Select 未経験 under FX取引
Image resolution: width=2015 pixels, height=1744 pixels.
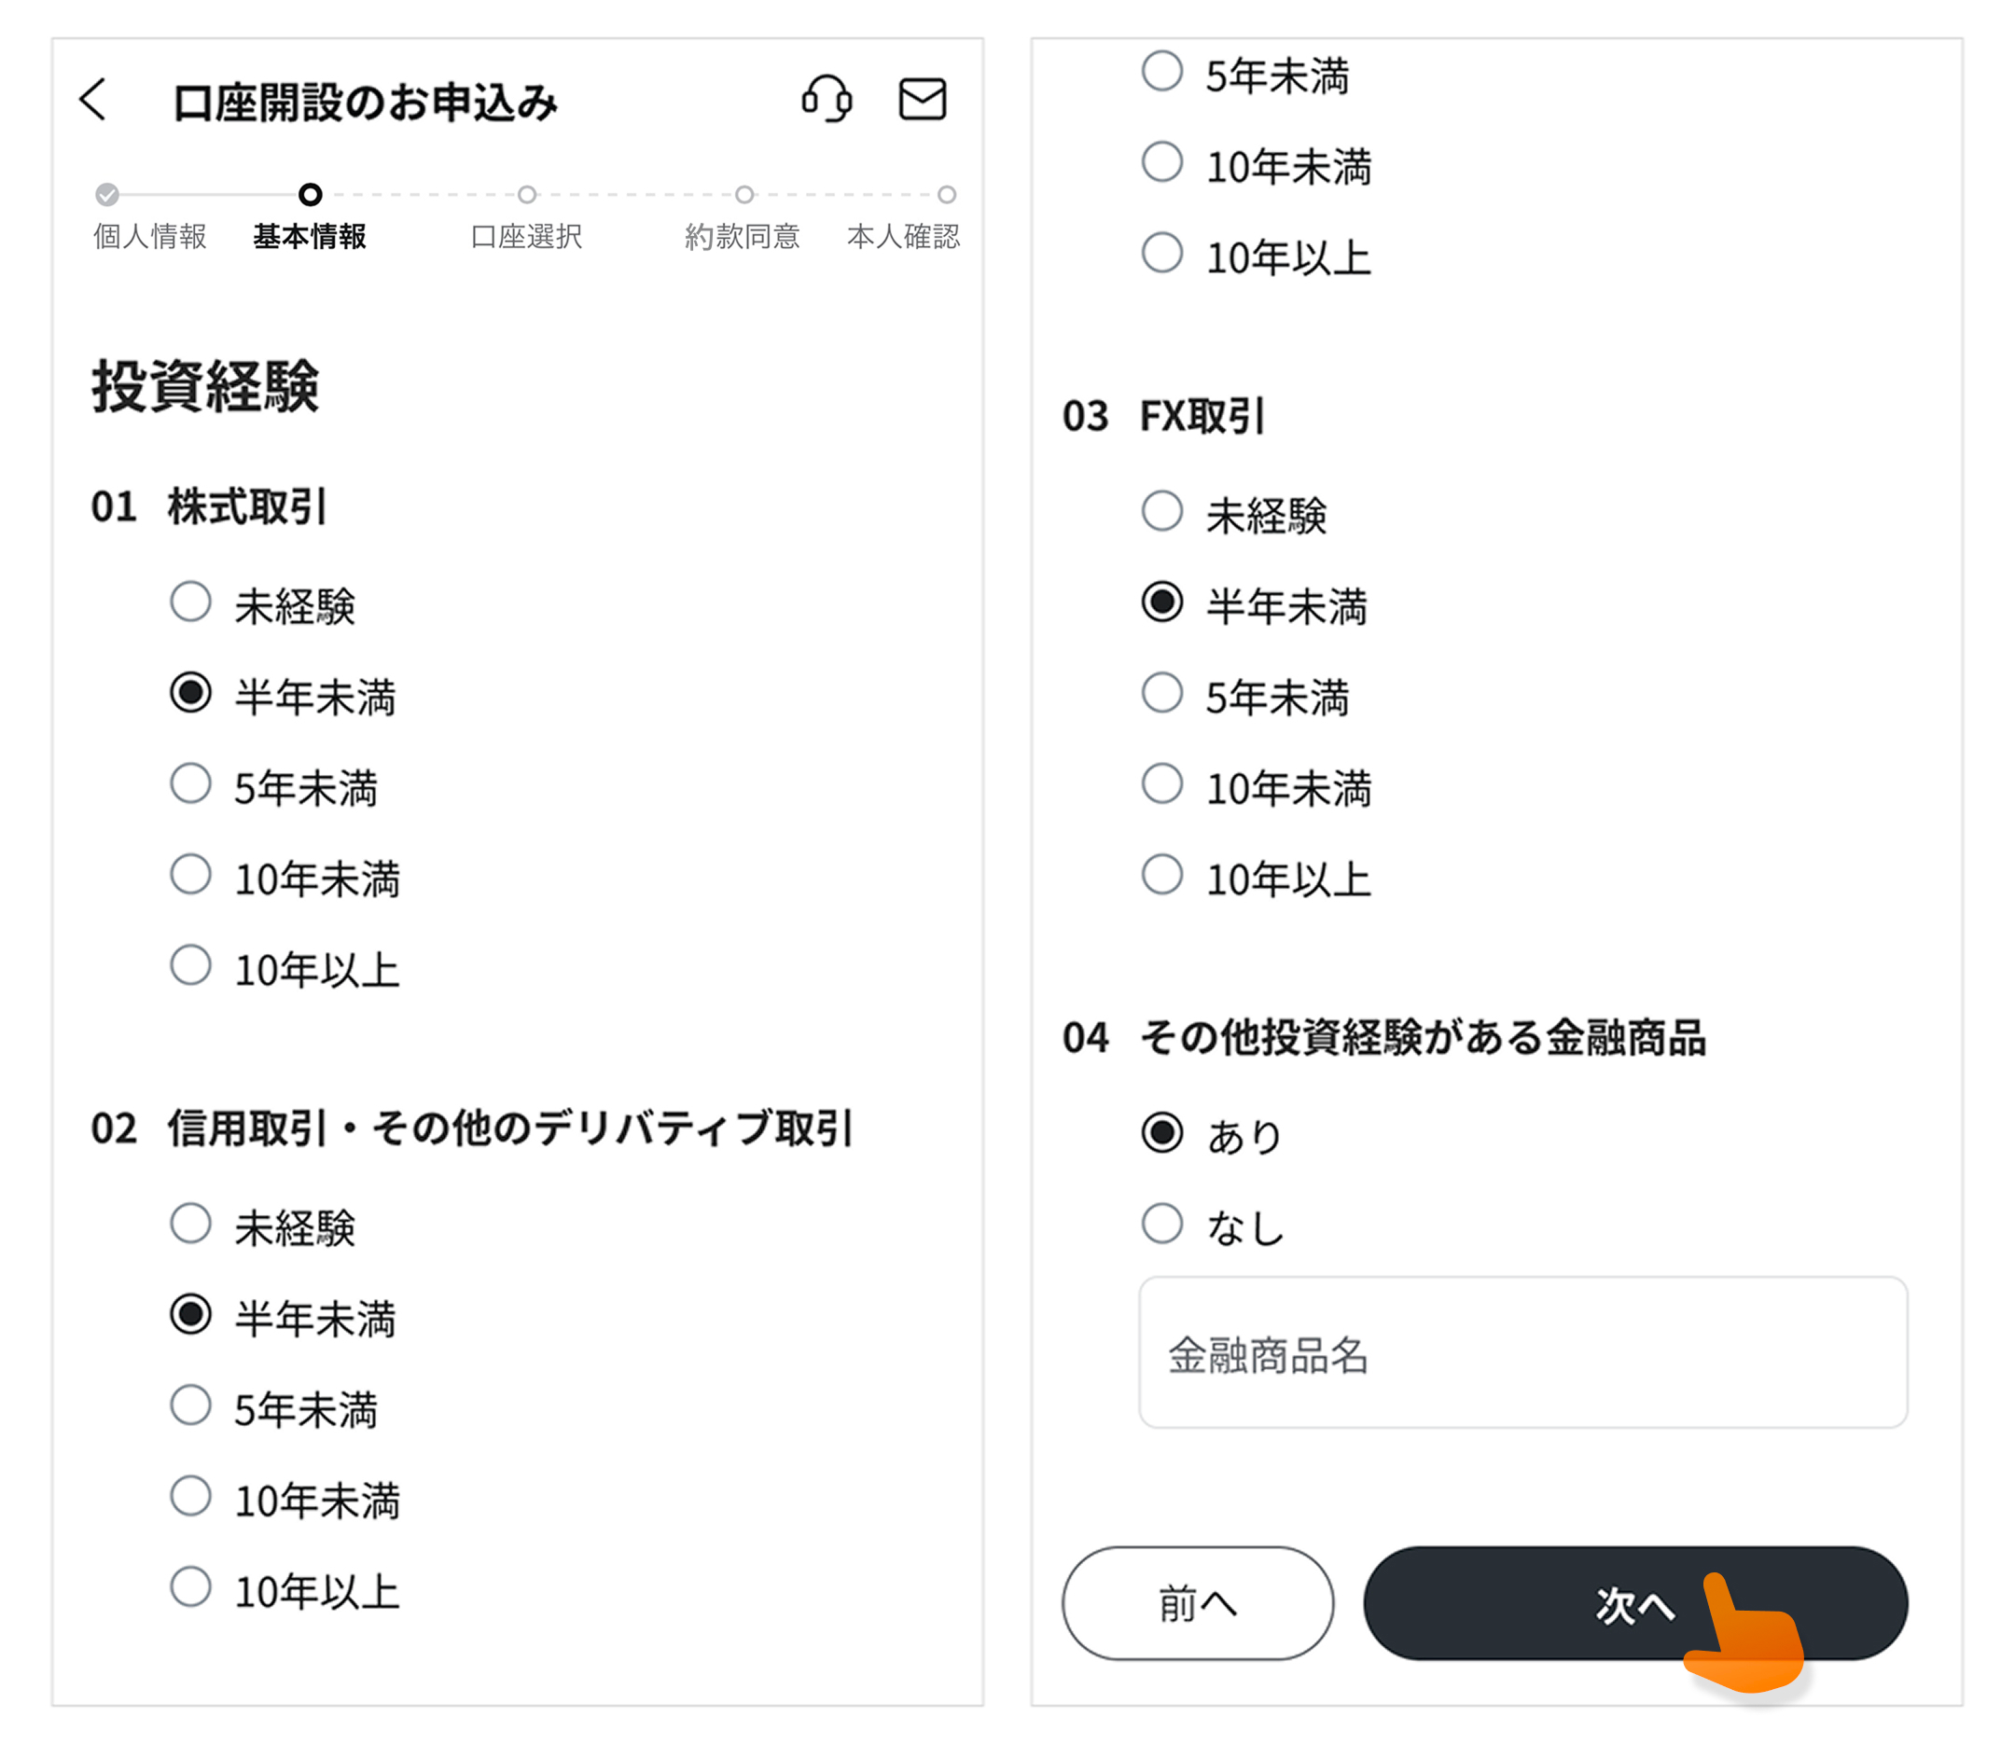[1161, 512]
